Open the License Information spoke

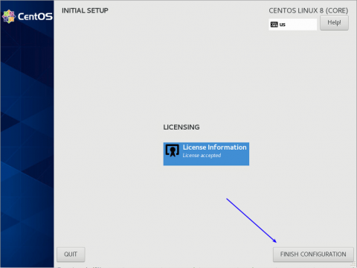(206, 154)
